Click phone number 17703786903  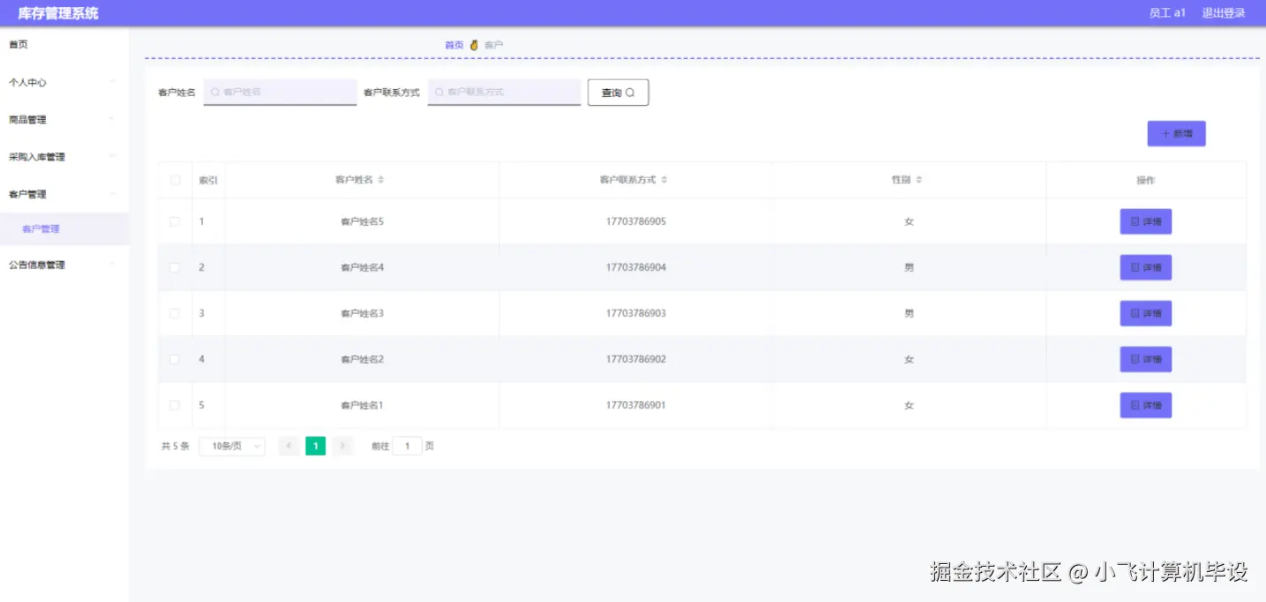(x=636, y=314)
